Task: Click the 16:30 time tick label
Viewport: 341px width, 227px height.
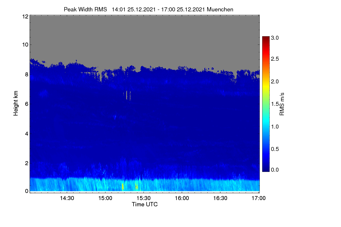Action: [x=220, y=198]
